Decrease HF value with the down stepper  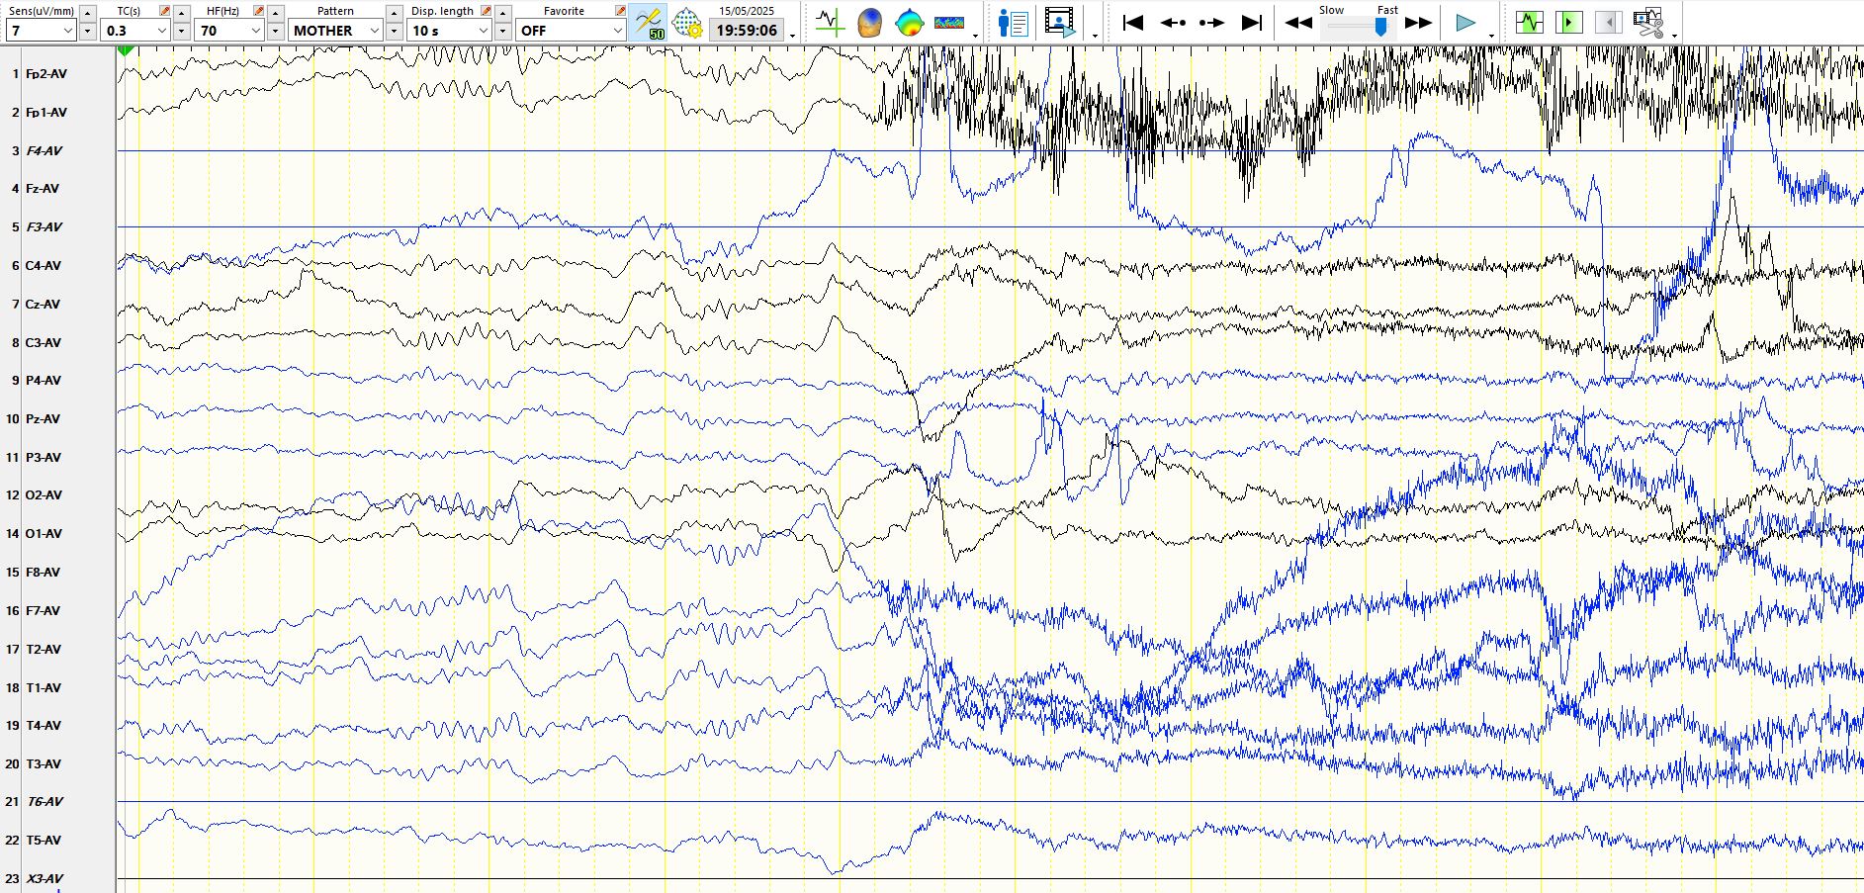point(275,31)
